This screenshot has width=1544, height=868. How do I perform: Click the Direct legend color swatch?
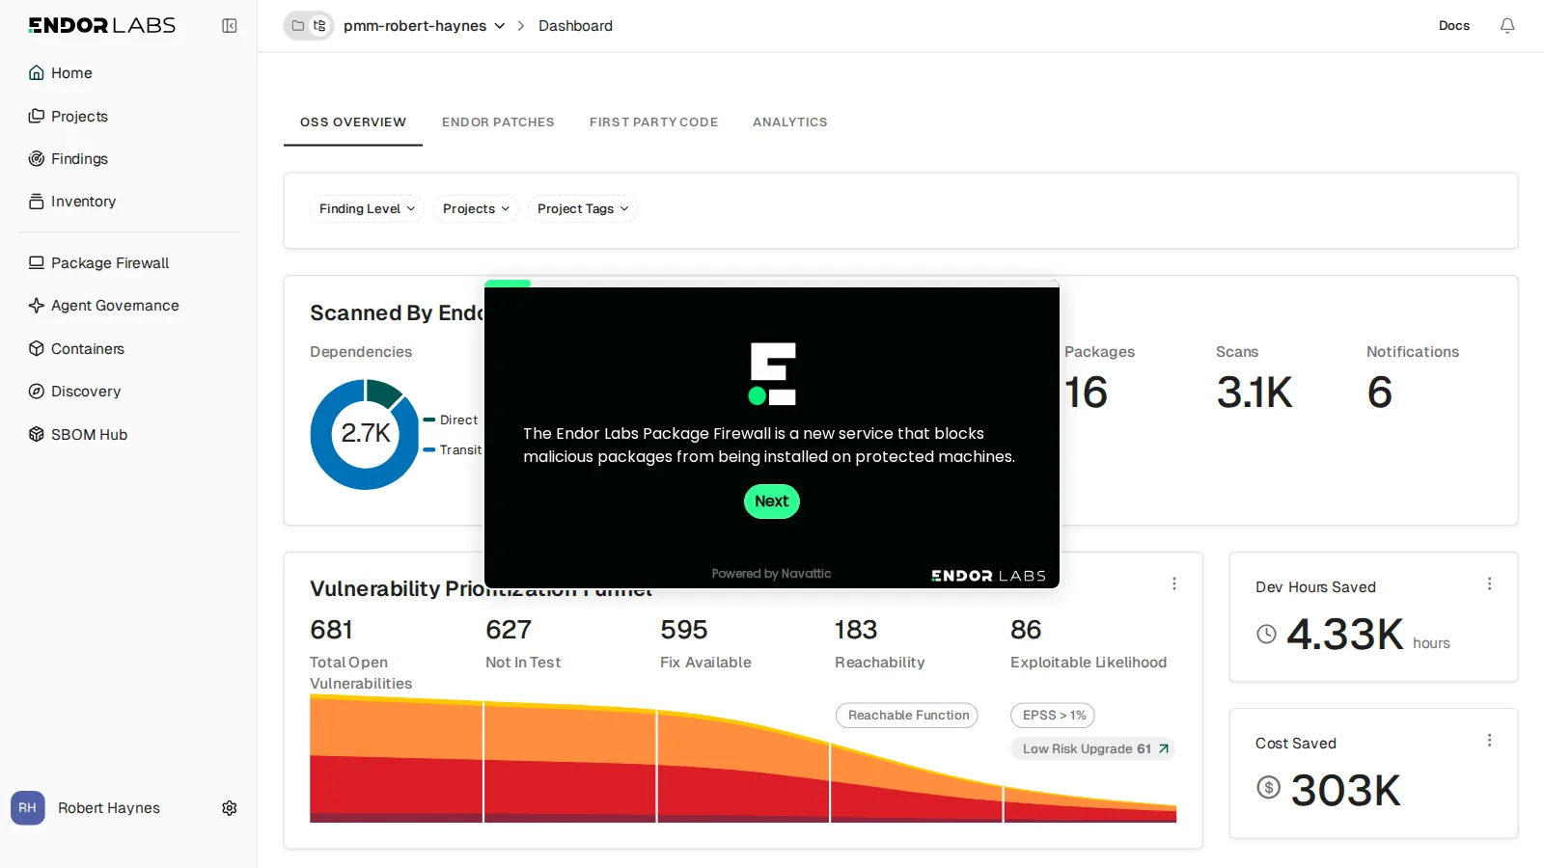pos(429,420)
